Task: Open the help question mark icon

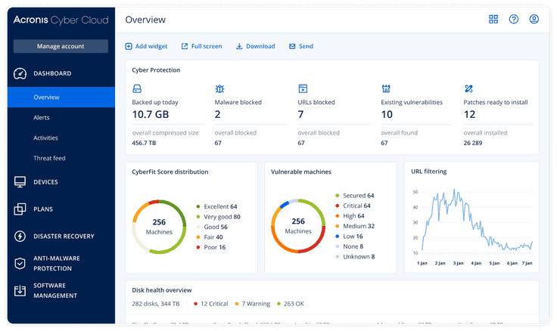Action: point(514,20)
